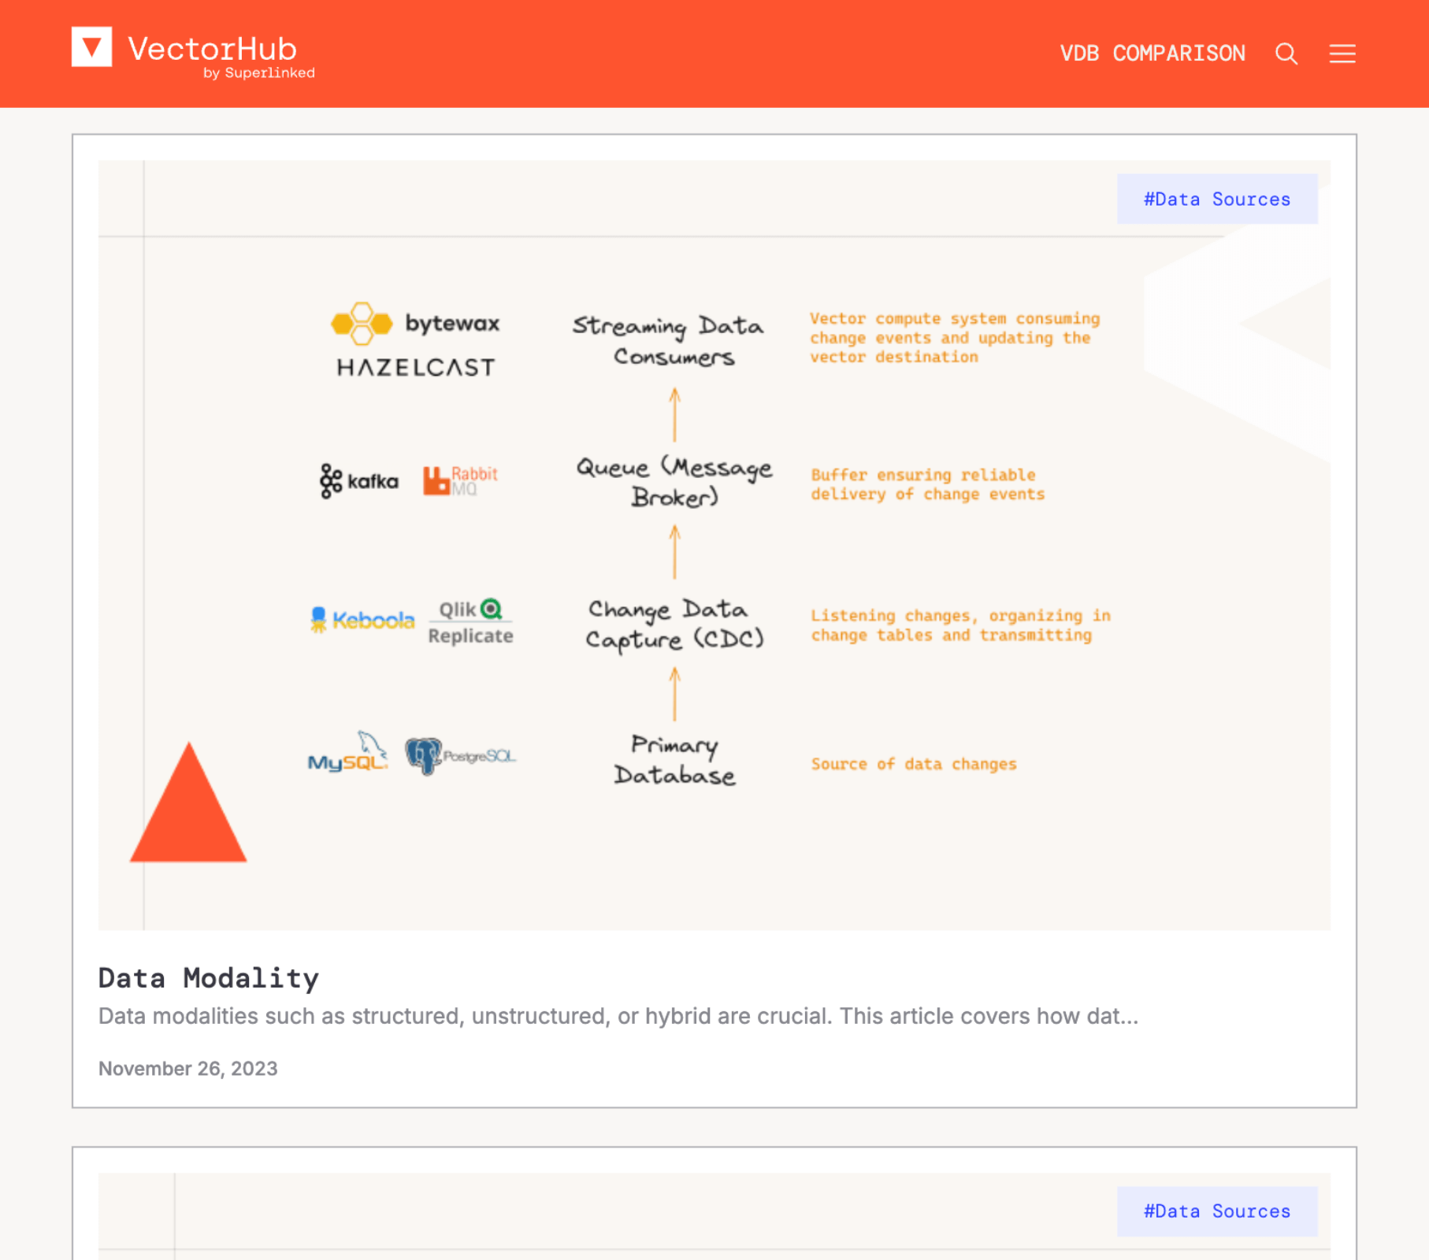Click the Data Modality diagram thumbnail
Screen dimensions: 1429x1260
(x=714, y=545)
